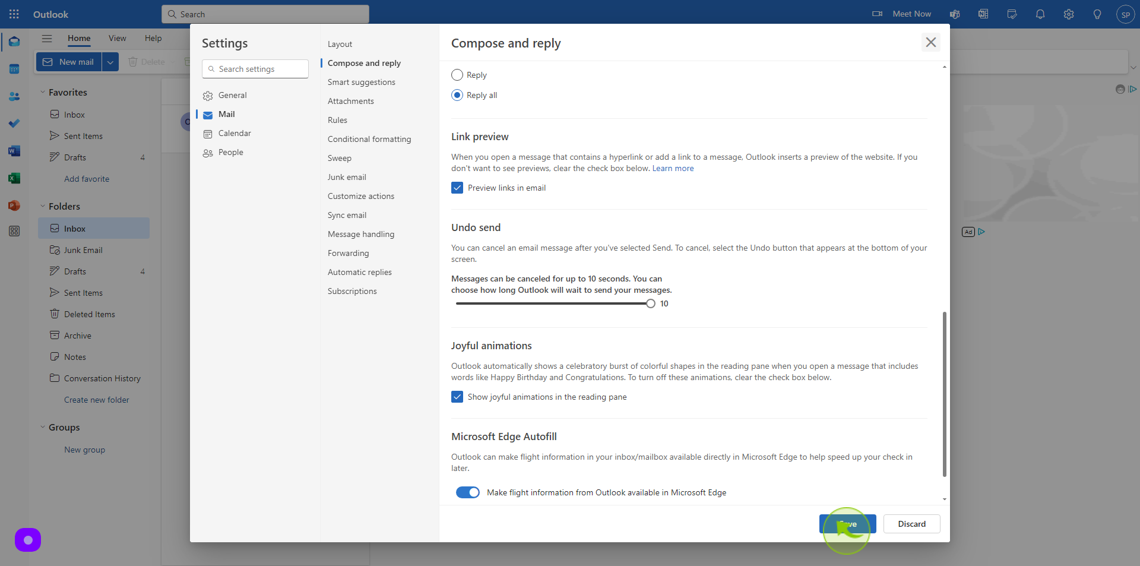Select the Reply all radio button

457,95
